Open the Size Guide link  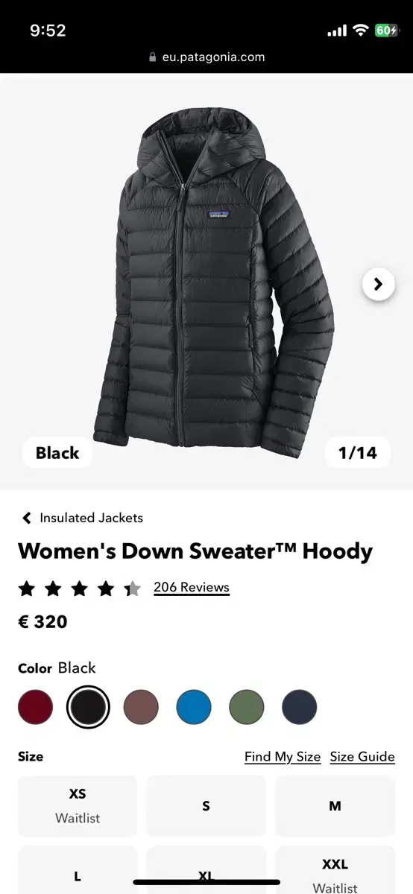(x=362, y=757)
